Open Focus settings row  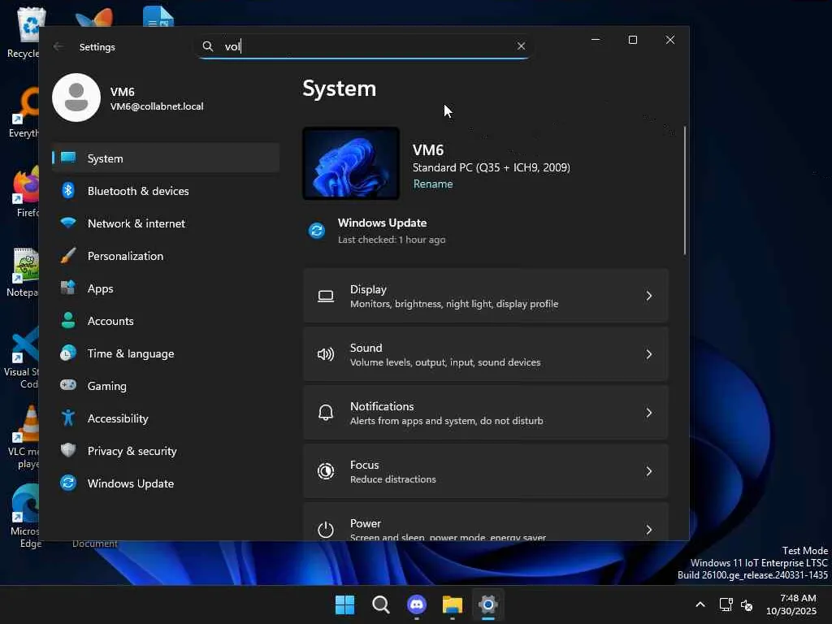point(485,471)
